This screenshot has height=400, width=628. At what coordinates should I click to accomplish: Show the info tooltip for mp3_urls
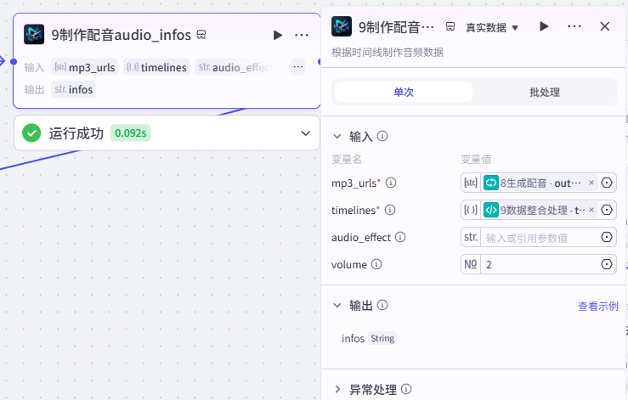pyautogui.click(x=391, y=183)
